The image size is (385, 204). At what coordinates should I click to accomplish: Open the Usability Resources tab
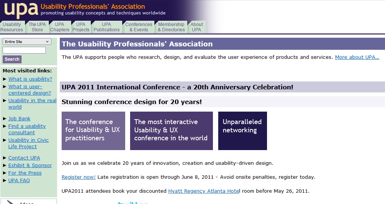tap(12, 27)
